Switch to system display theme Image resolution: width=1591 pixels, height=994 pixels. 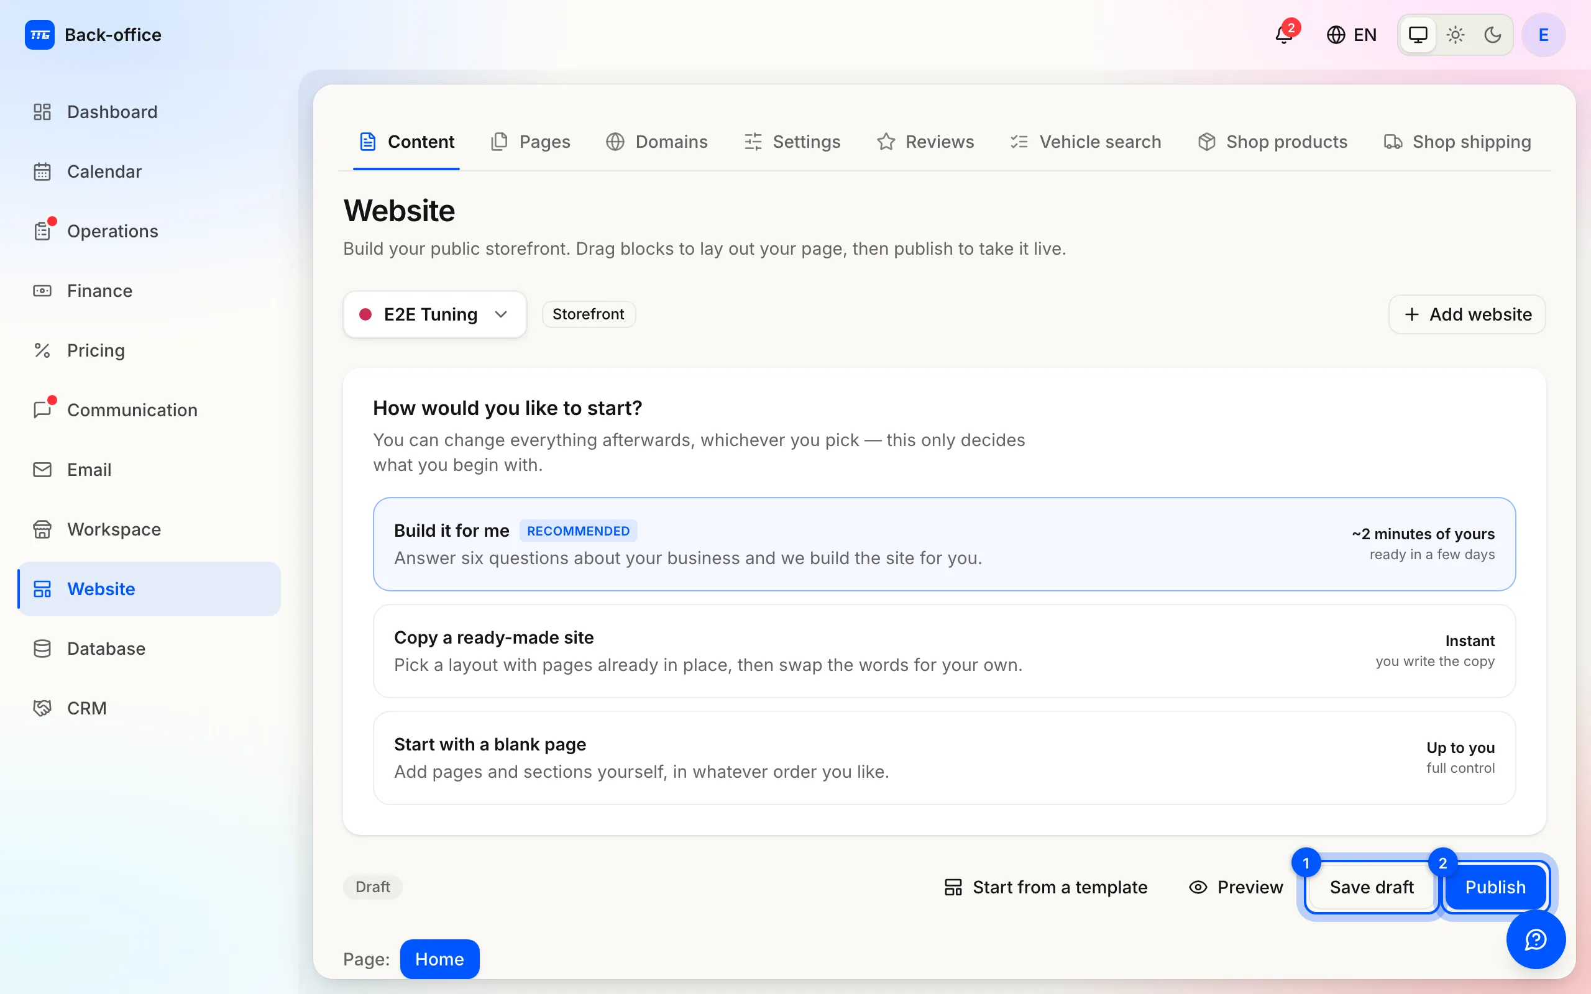[1418, 35]
